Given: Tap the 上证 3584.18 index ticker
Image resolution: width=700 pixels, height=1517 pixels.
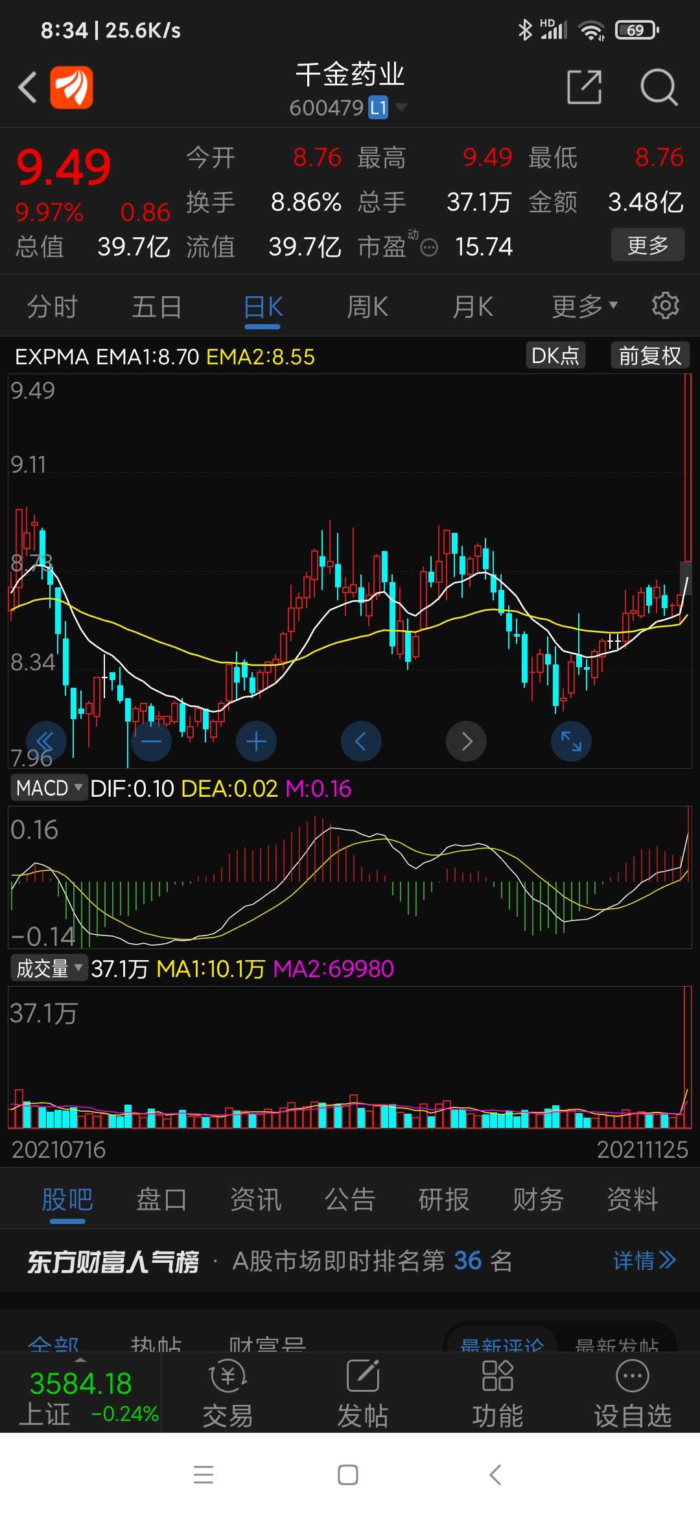Looking at the screenshot, I should (81, 1396).
